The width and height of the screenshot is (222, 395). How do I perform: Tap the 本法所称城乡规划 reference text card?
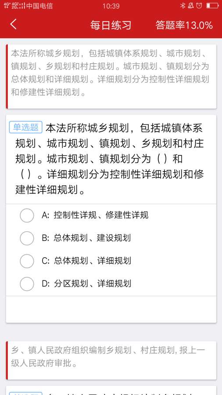pos(111,76)
